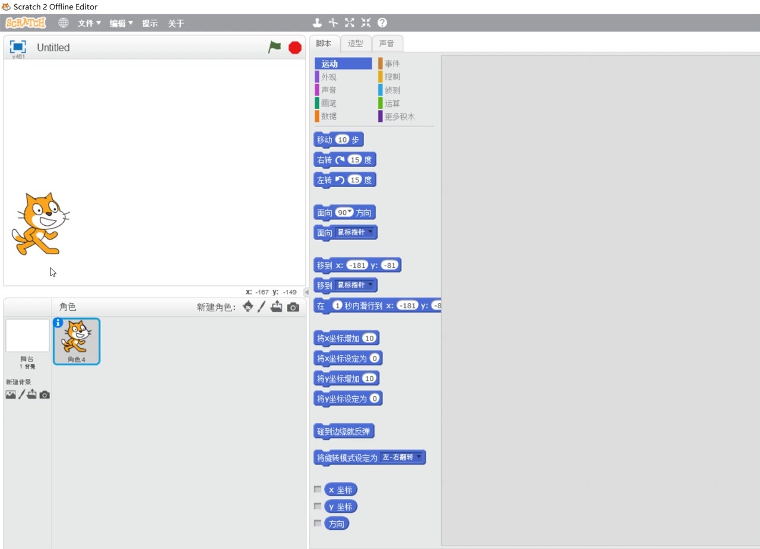The image size is (760, 549).
Task: Switch to the 声音 tab
Action: point(387,43)
